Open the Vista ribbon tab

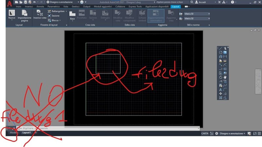(66, 7)
